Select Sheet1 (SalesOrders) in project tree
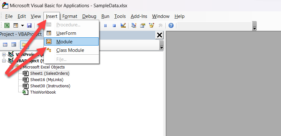The height and width of the screenshot is (136, 281). tap(49, 73)
